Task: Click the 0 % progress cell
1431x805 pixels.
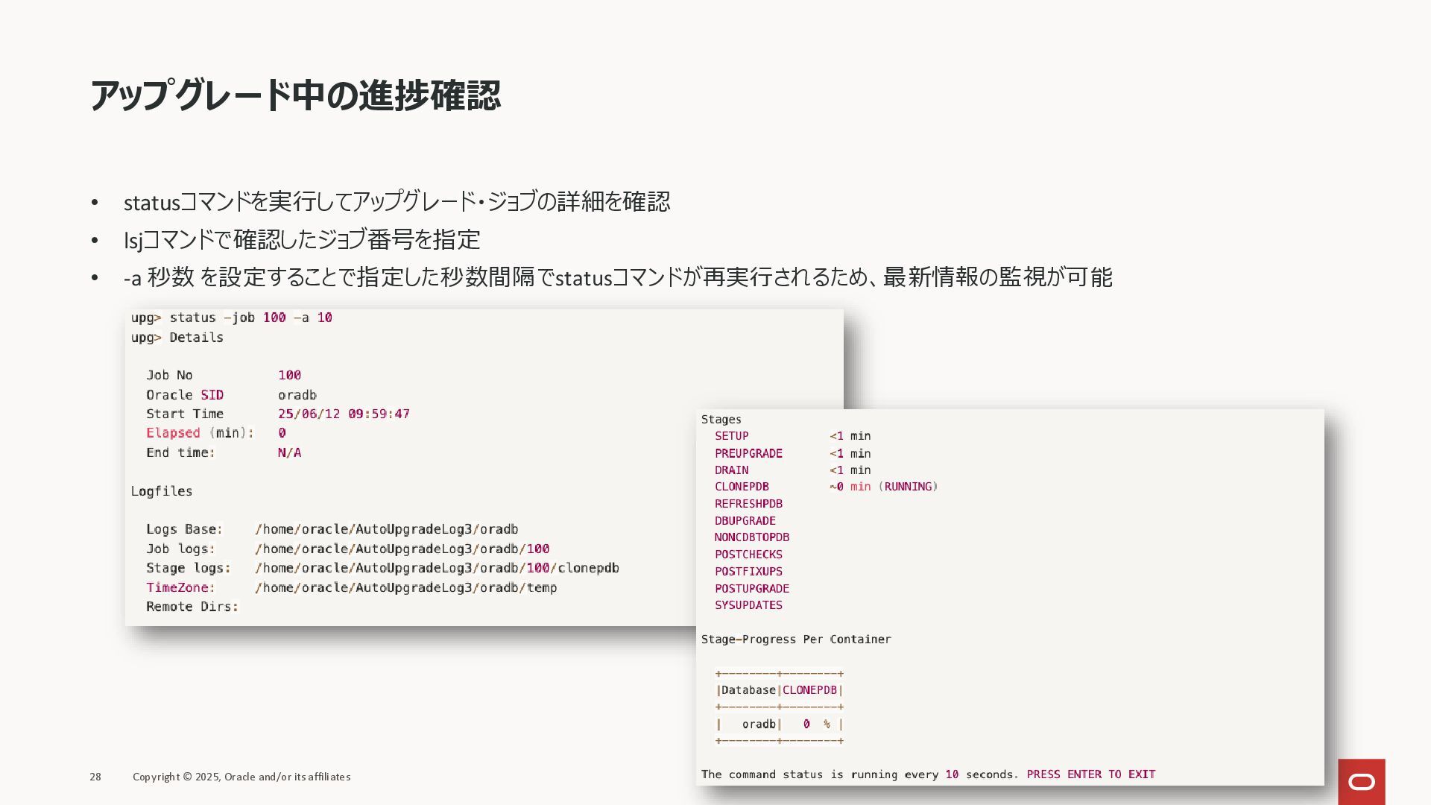Action: [816, 724]
